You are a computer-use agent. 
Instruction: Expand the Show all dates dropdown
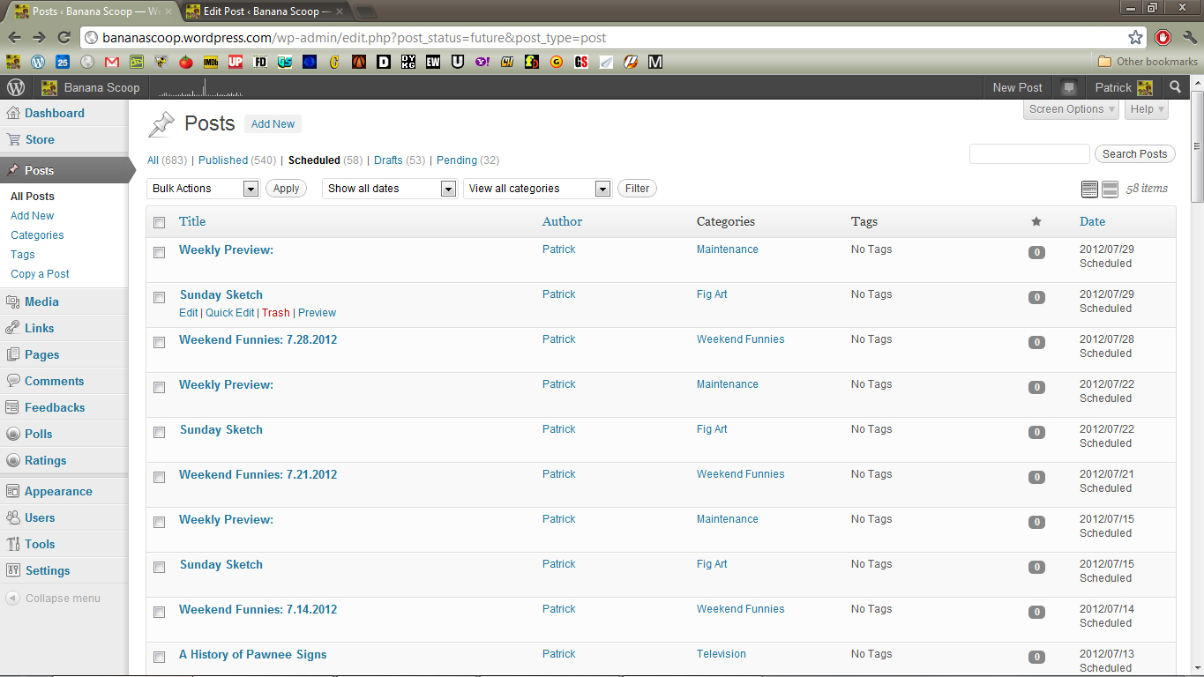coord(389,189)
